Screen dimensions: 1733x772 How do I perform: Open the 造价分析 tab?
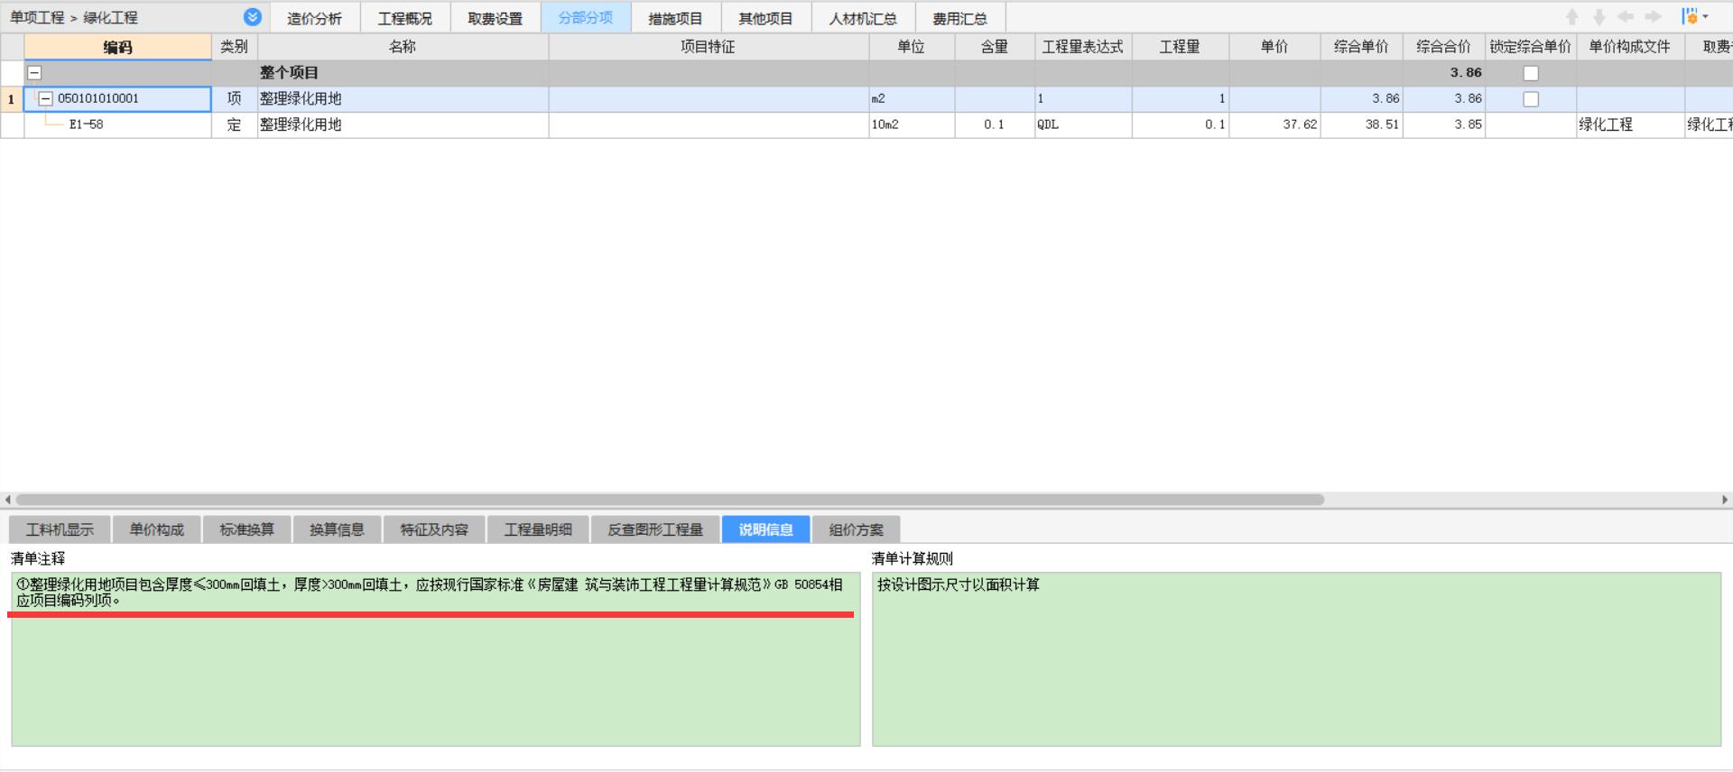click(314, 18)
